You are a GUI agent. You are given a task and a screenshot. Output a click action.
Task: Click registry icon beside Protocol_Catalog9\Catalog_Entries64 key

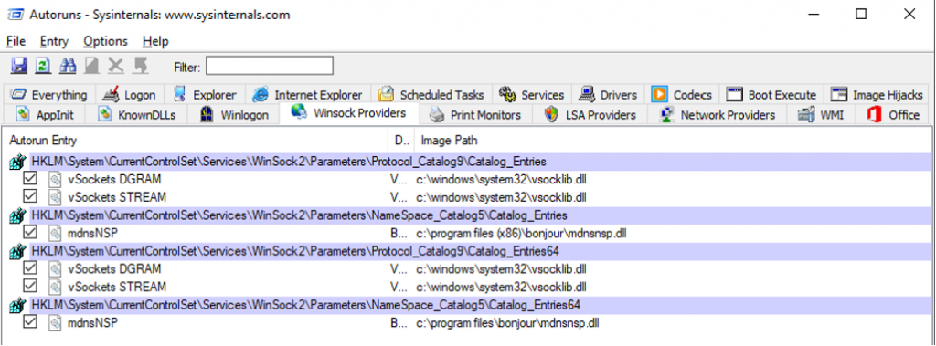pyautogui.click(x=18, y=252)
